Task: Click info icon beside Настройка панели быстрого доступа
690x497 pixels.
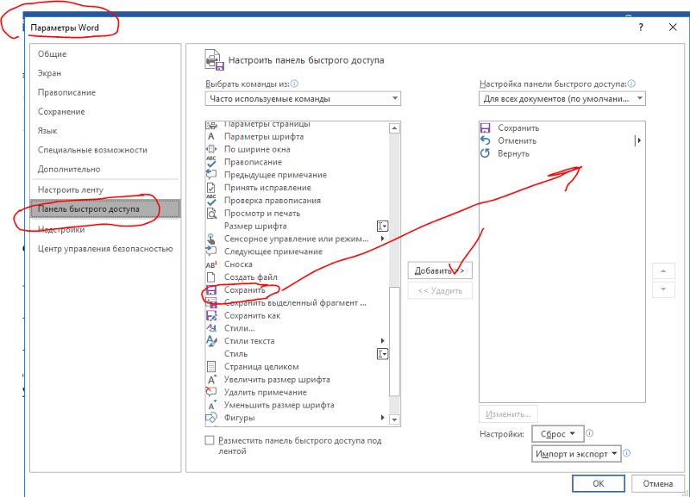Action: (x=631, y=84)
